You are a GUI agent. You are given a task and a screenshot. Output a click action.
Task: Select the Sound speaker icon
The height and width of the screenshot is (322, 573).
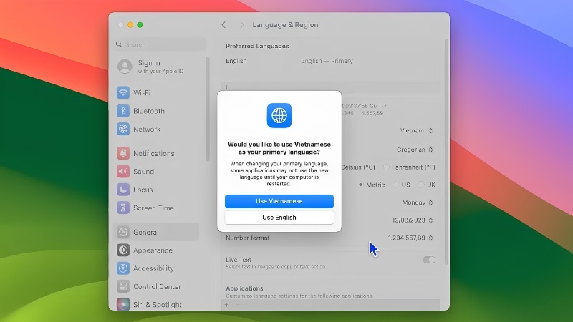point(123,171)
